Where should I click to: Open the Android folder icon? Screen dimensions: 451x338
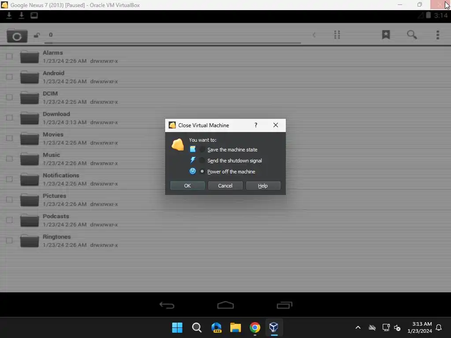30,77
